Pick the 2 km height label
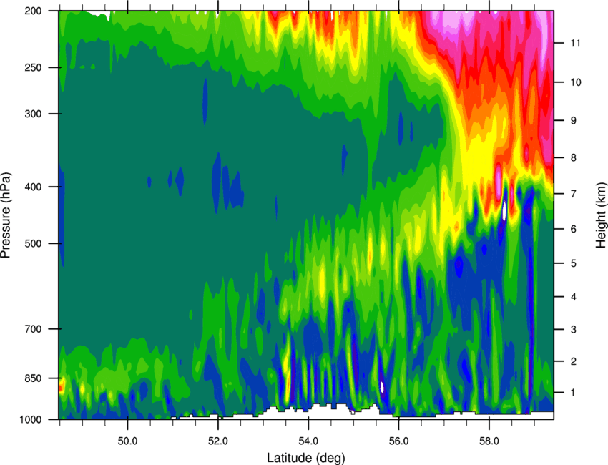 [574, 361]
